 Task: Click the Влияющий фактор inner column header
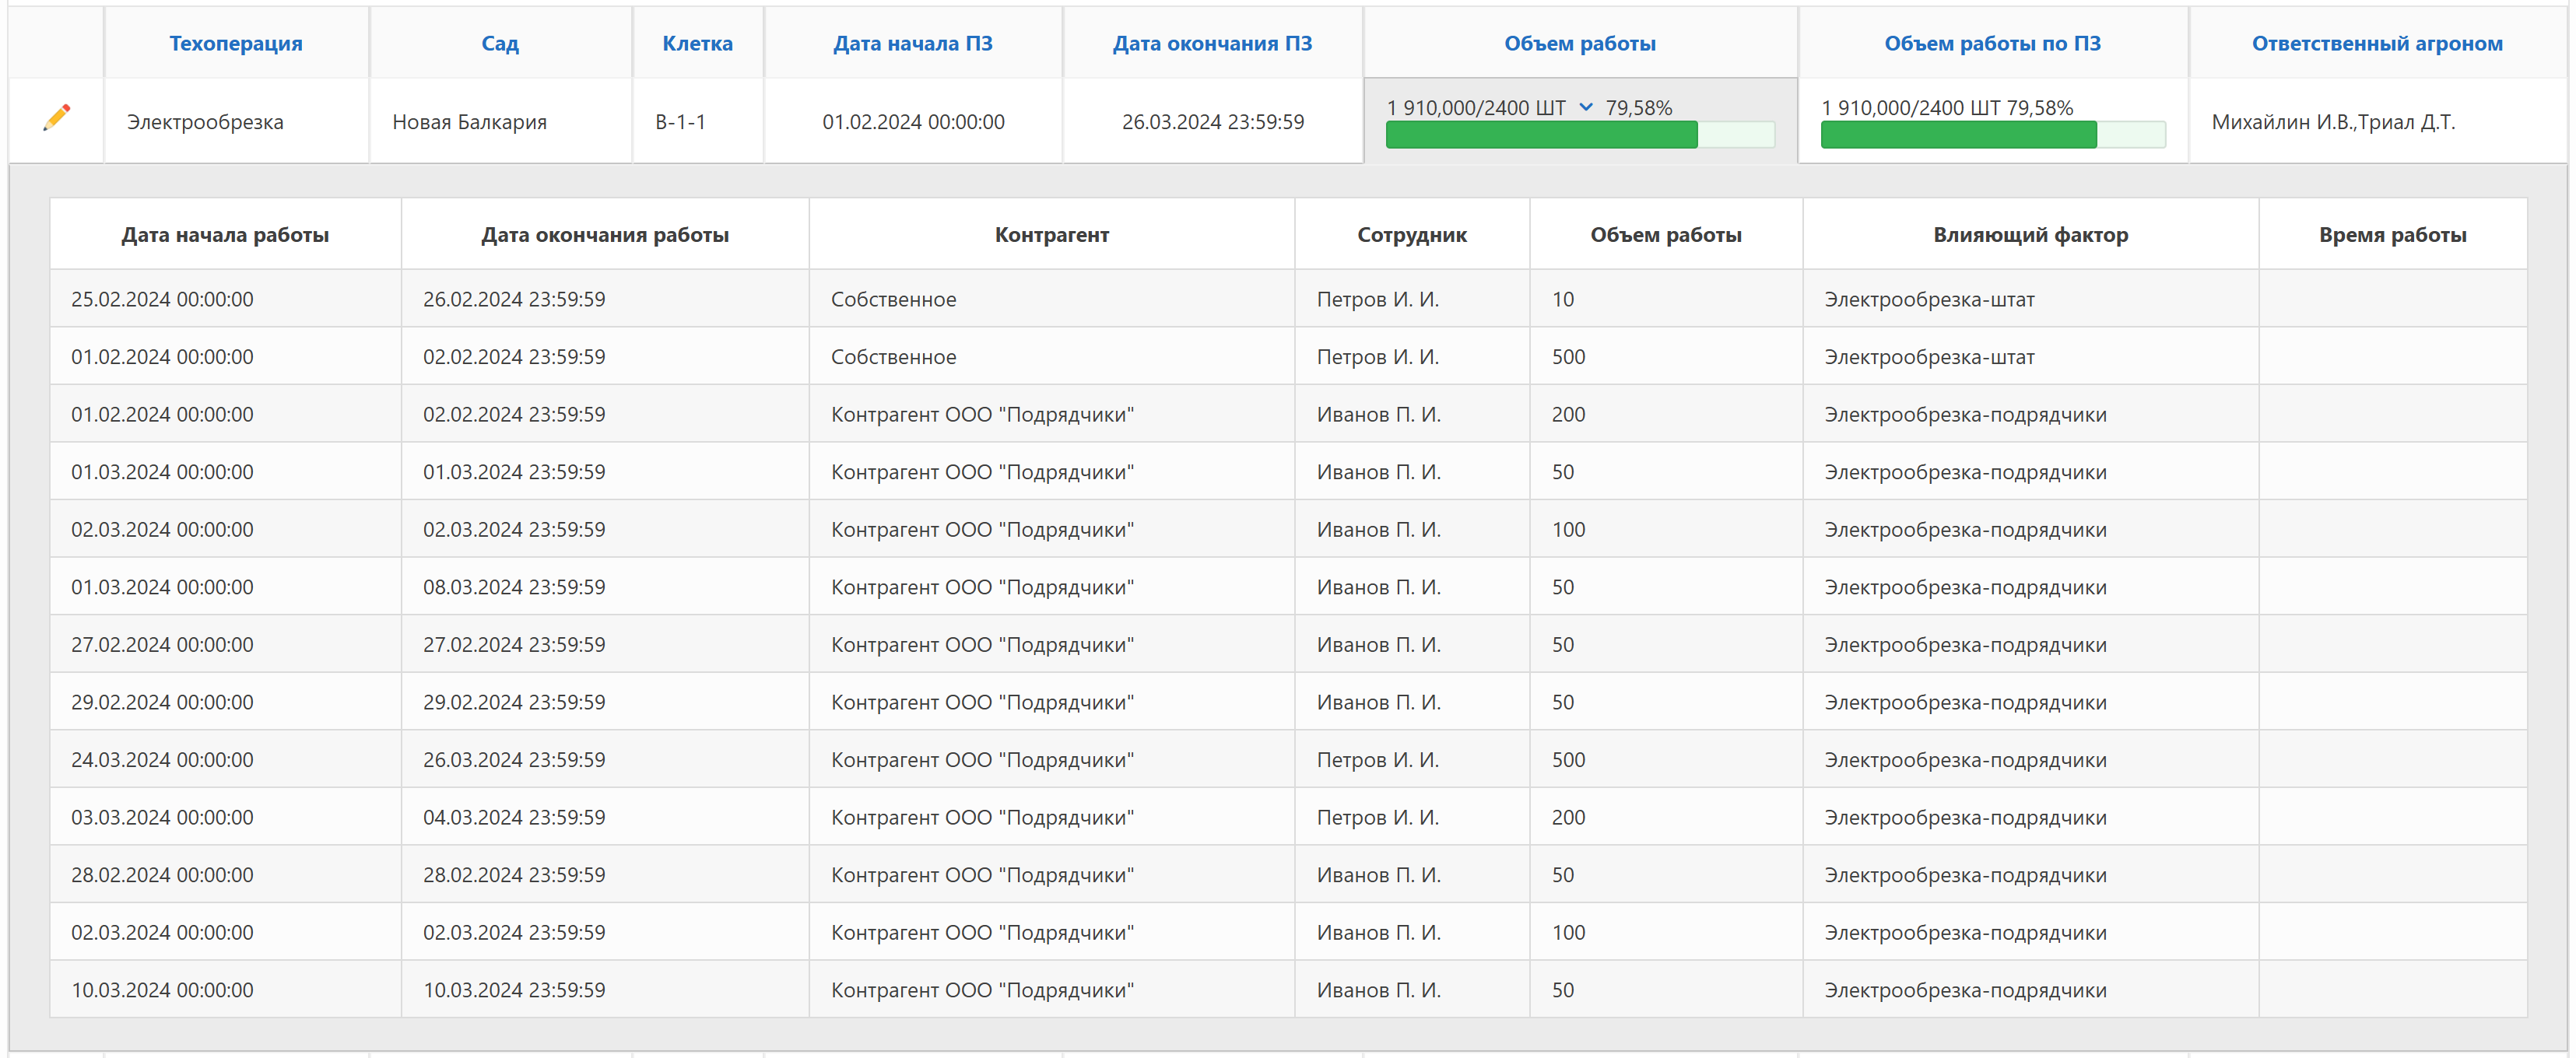click(2029, 235)
